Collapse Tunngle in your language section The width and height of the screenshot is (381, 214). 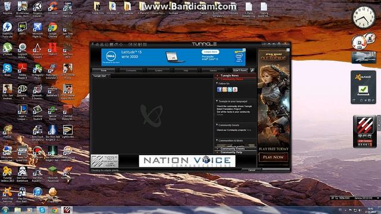217,101
